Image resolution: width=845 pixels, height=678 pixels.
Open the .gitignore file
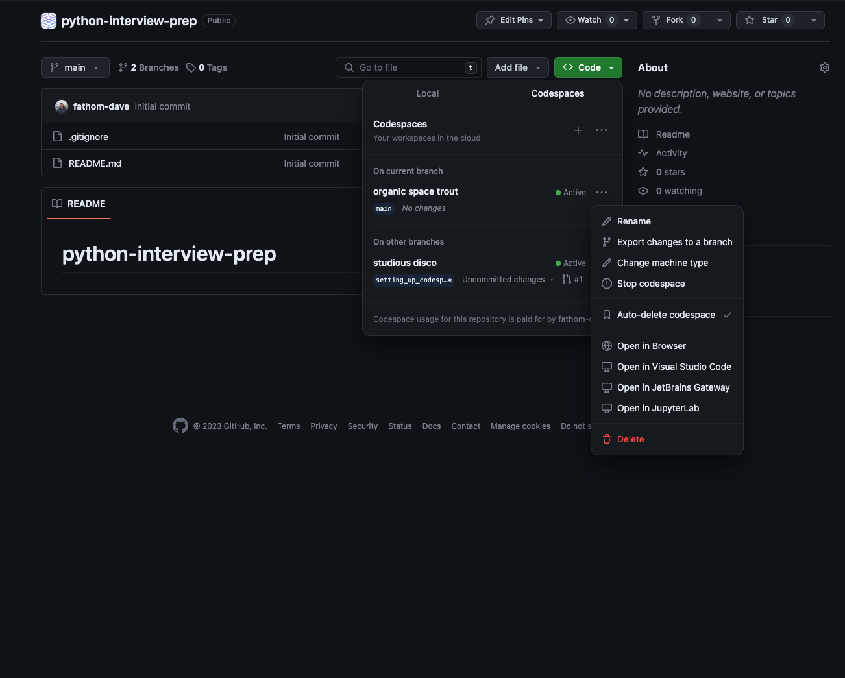(89, 137)
